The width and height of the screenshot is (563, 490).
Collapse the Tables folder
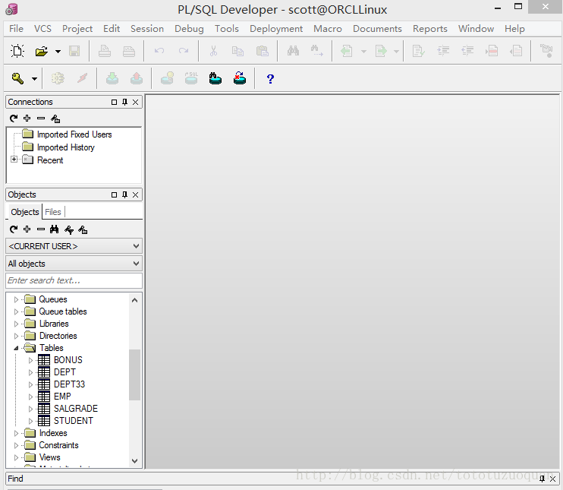16,348
